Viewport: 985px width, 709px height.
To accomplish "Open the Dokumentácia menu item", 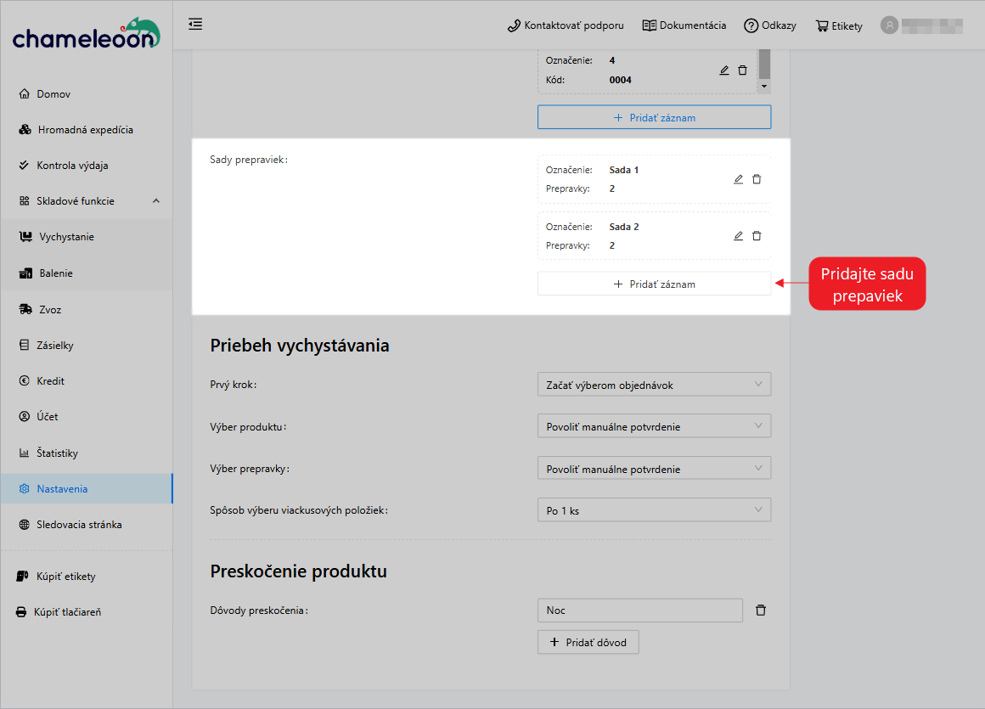I will 684,25.
